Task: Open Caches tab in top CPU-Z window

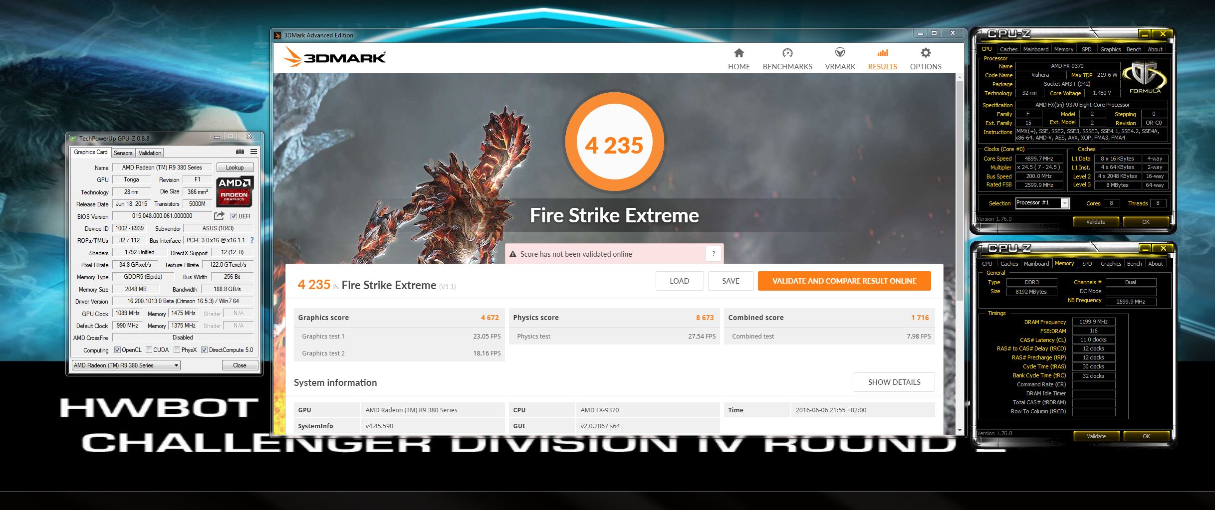Action: pyautogui.click(x=1008, y=49)
